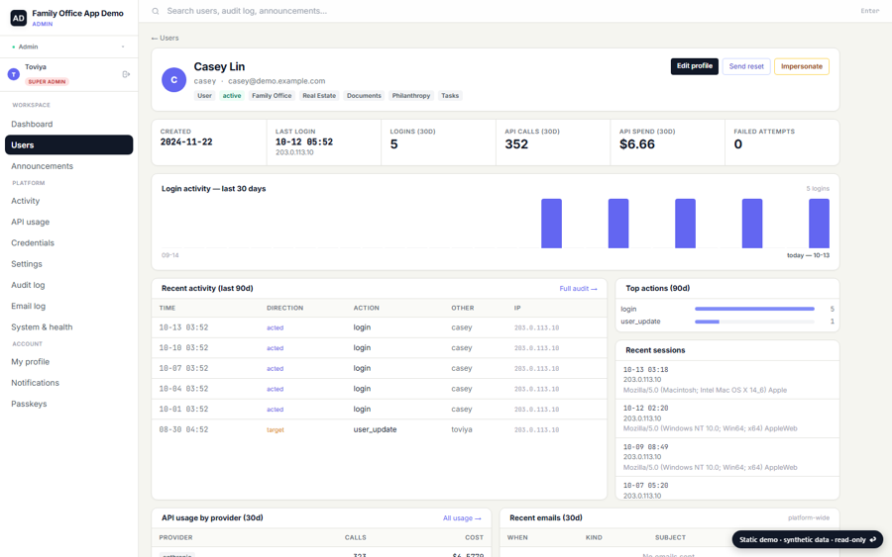892x557 pixels.
Task: Click the 10-13 03:18 session entry
Action: [727, 380]
